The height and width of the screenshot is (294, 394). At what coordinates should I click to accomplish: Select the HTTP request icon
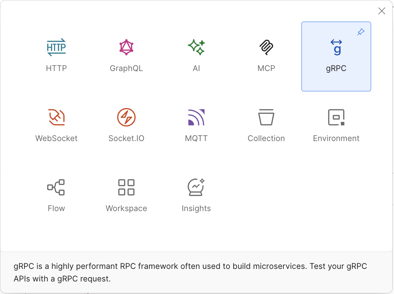coord(56,47)
